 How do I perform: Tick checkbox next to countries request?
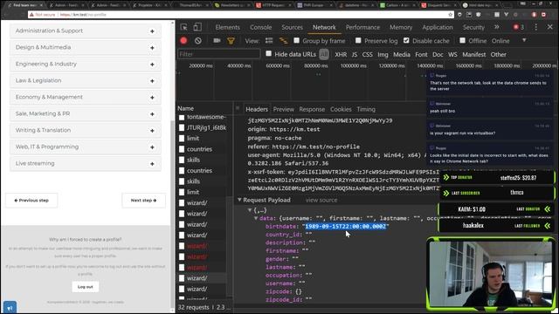(182, 149)
